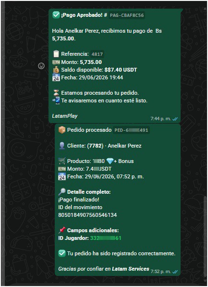This screenshot has width=208, height=287.
Task: Click the green ID Jugador number
Action: point(106,238)
